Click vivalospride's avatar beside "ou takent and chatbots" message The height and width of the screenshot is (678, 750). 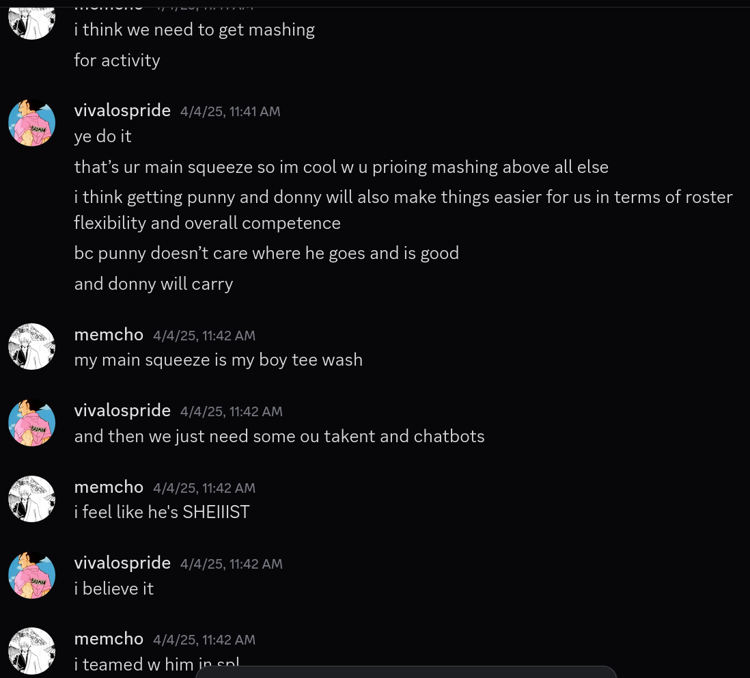point(31,422)
